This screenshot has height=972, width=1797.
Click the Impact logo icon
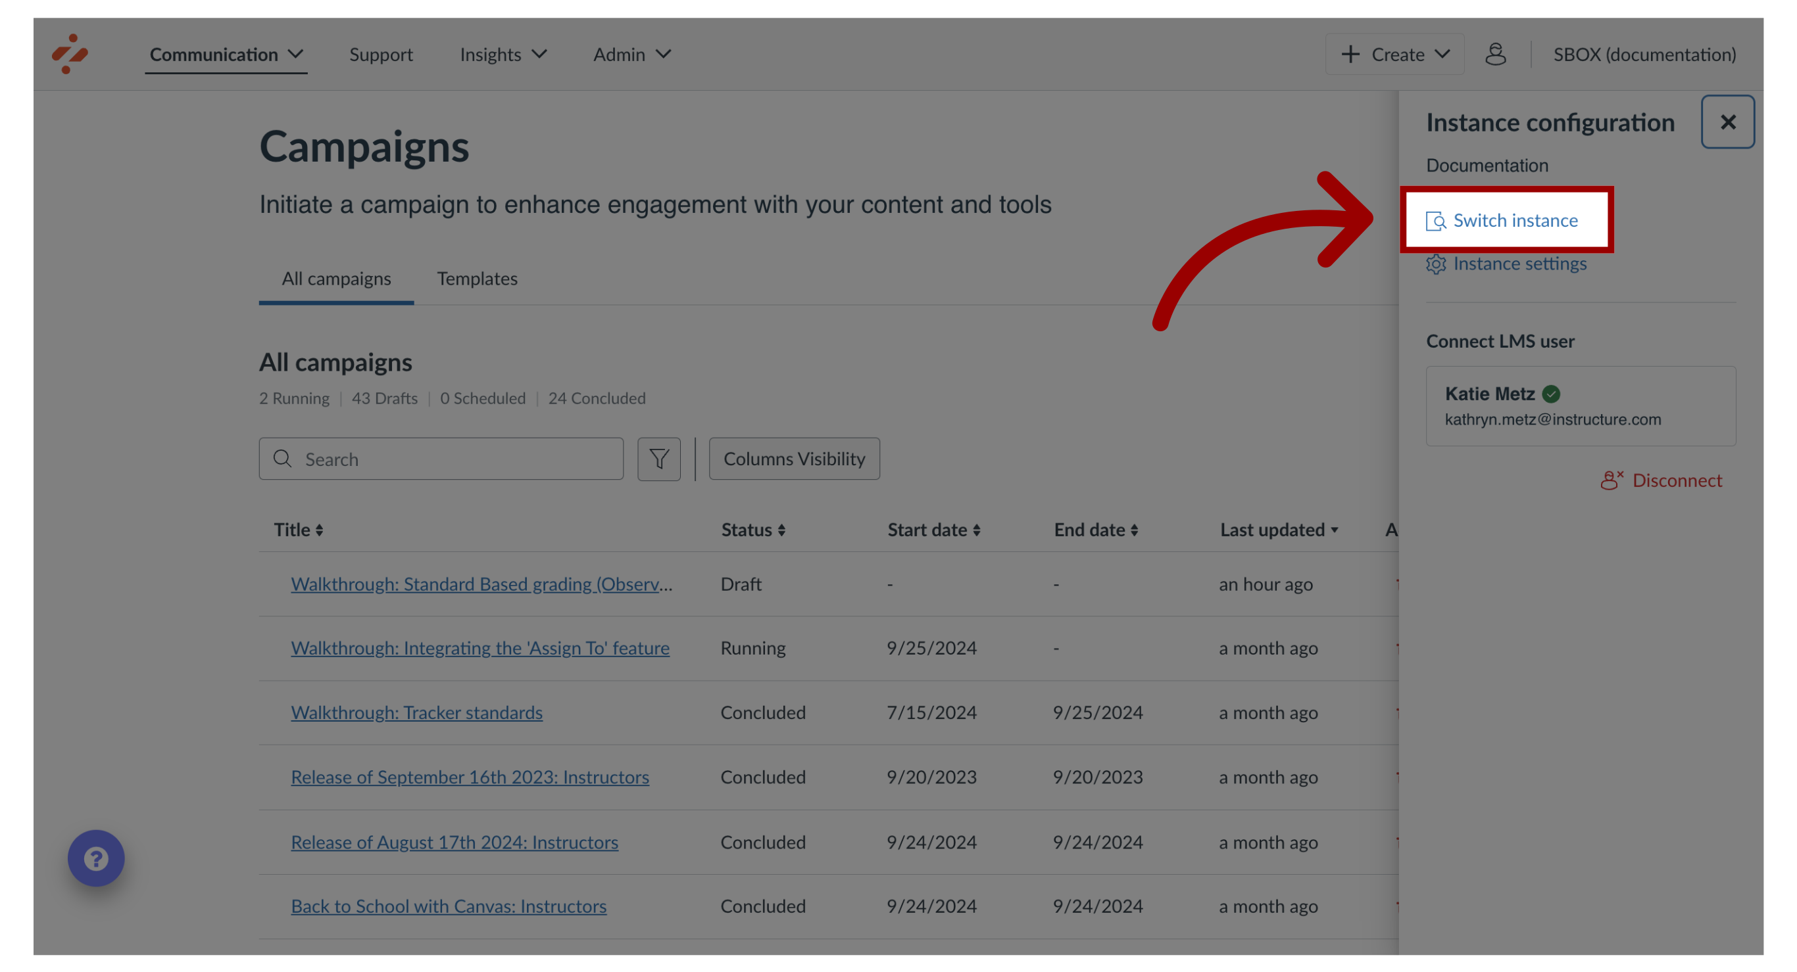(x=70, y=54)
